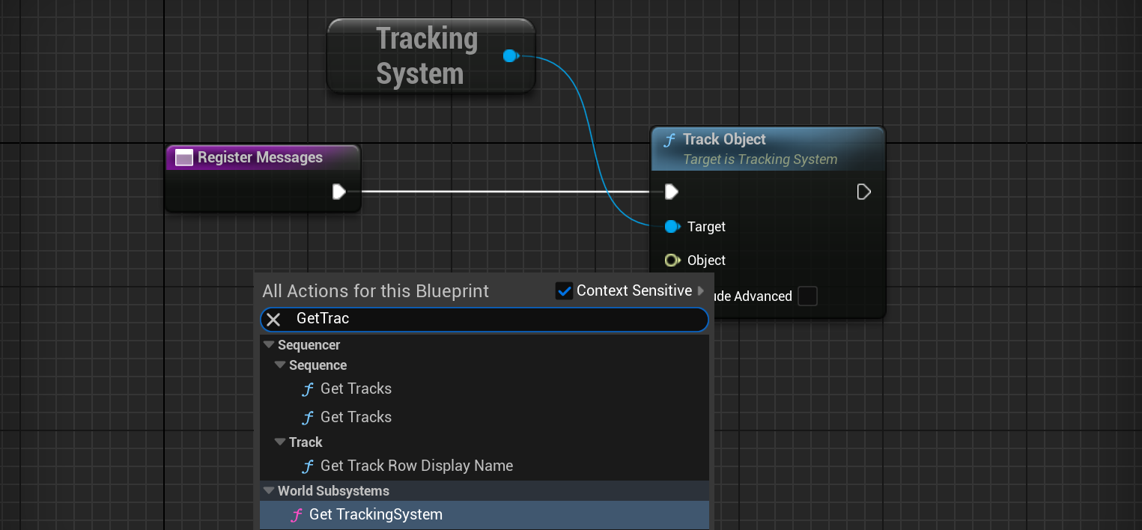Click the Track Object execution output pin
Screen dimensions: 1142x530
(x=863, y=192)
